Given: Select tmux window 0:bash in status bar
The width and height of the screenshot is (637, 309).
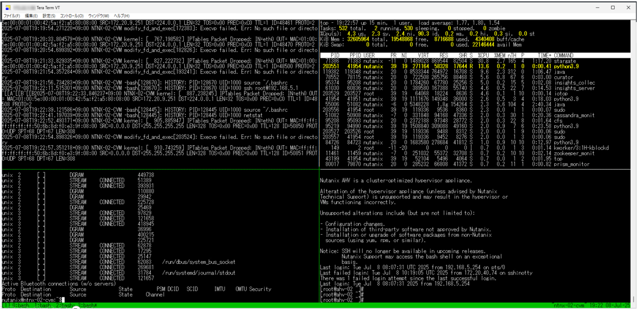Looking at the screenshot, I should [x=21, y=306].
